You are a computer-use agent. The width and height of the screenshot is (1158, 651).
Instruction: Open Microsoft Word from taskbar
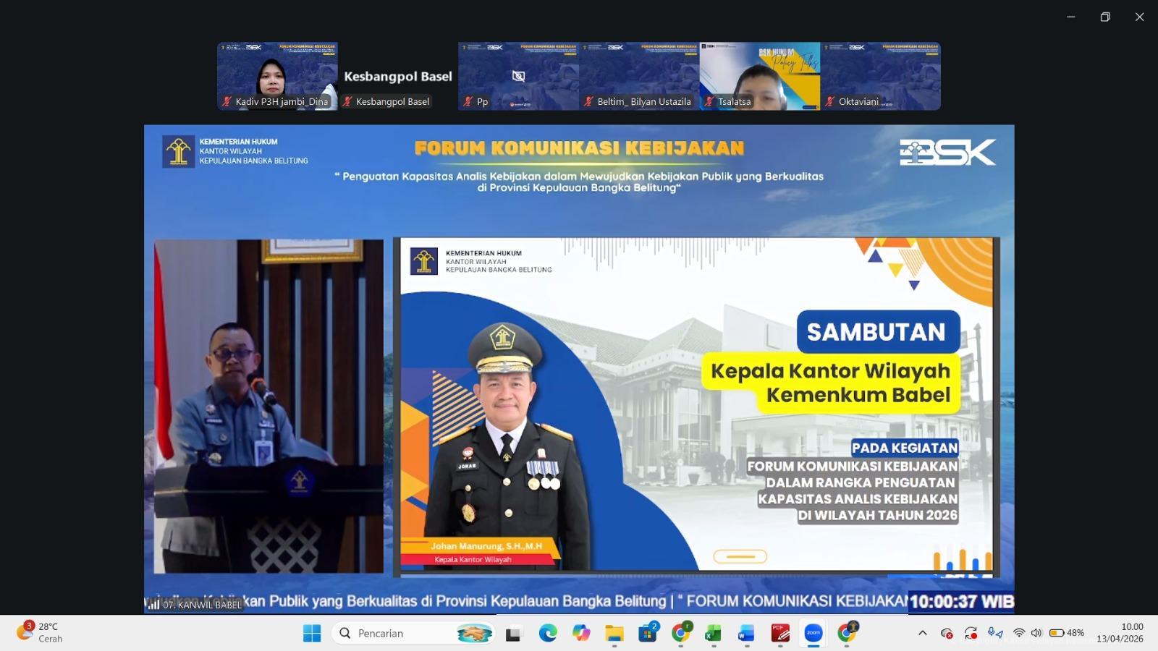[x=746, y=633]
